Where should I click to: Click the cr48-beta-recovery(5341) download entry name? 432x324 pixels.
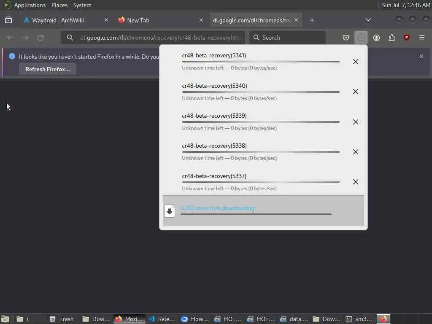pos(214,55)
